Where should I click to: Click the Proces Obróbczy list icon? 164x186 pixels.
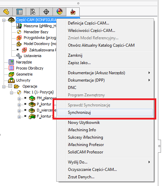tap(11, 68)
